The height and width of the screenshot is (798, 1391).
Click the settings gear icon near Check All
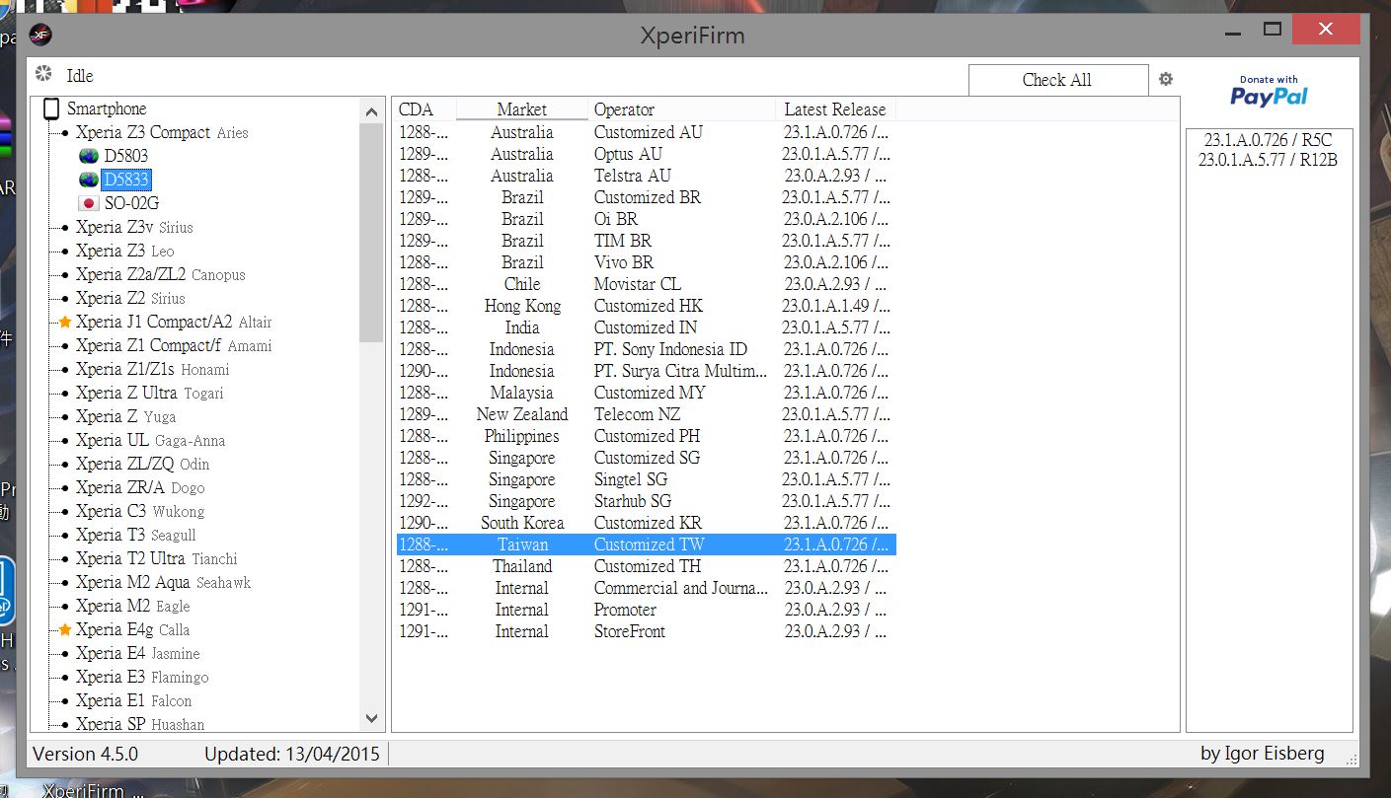pos(1166,79)
